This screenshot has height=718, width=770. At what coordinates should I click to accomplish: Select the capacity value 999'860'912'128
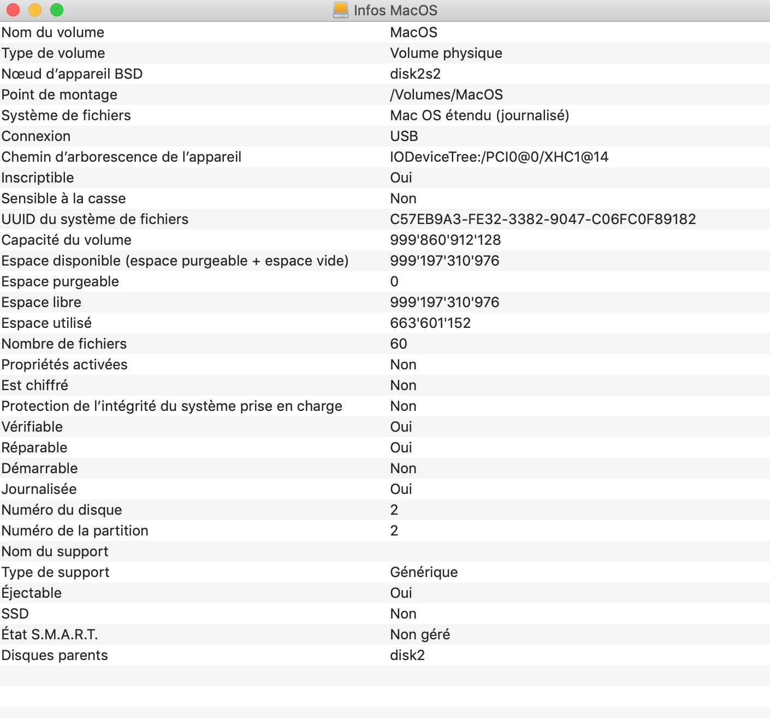coord(446,240)
